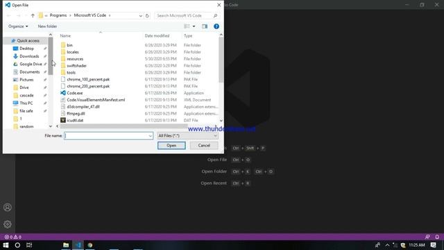Go up one folder level arrow
The width and height of the screenshot is (444, 250).
coord(33,15)
